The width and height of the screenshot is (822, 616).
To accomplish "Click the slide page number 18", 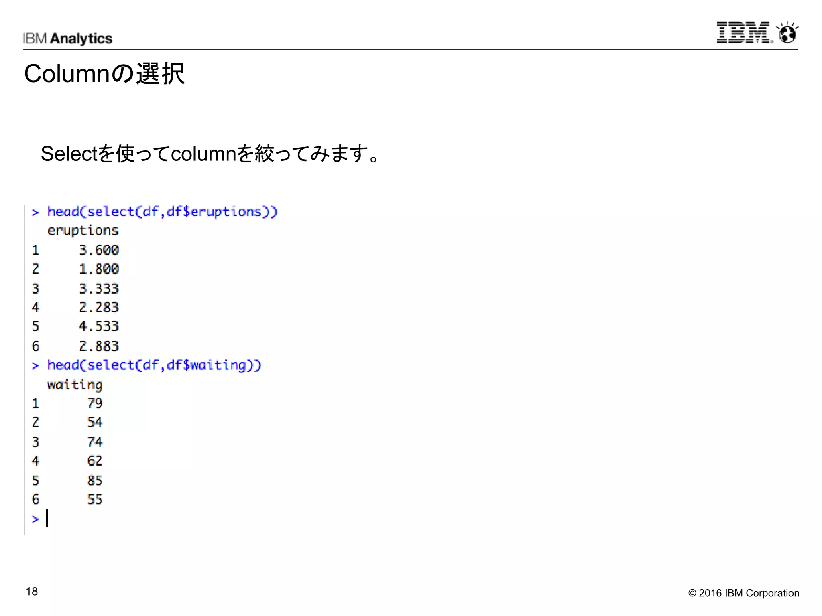I will (32, 591).
